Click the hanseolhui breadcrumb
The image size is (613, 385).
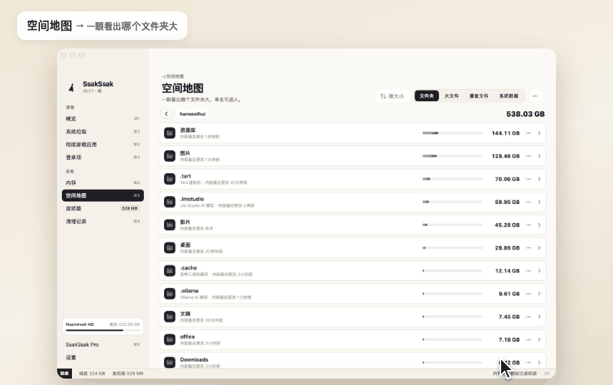click(x=192, y=114)
